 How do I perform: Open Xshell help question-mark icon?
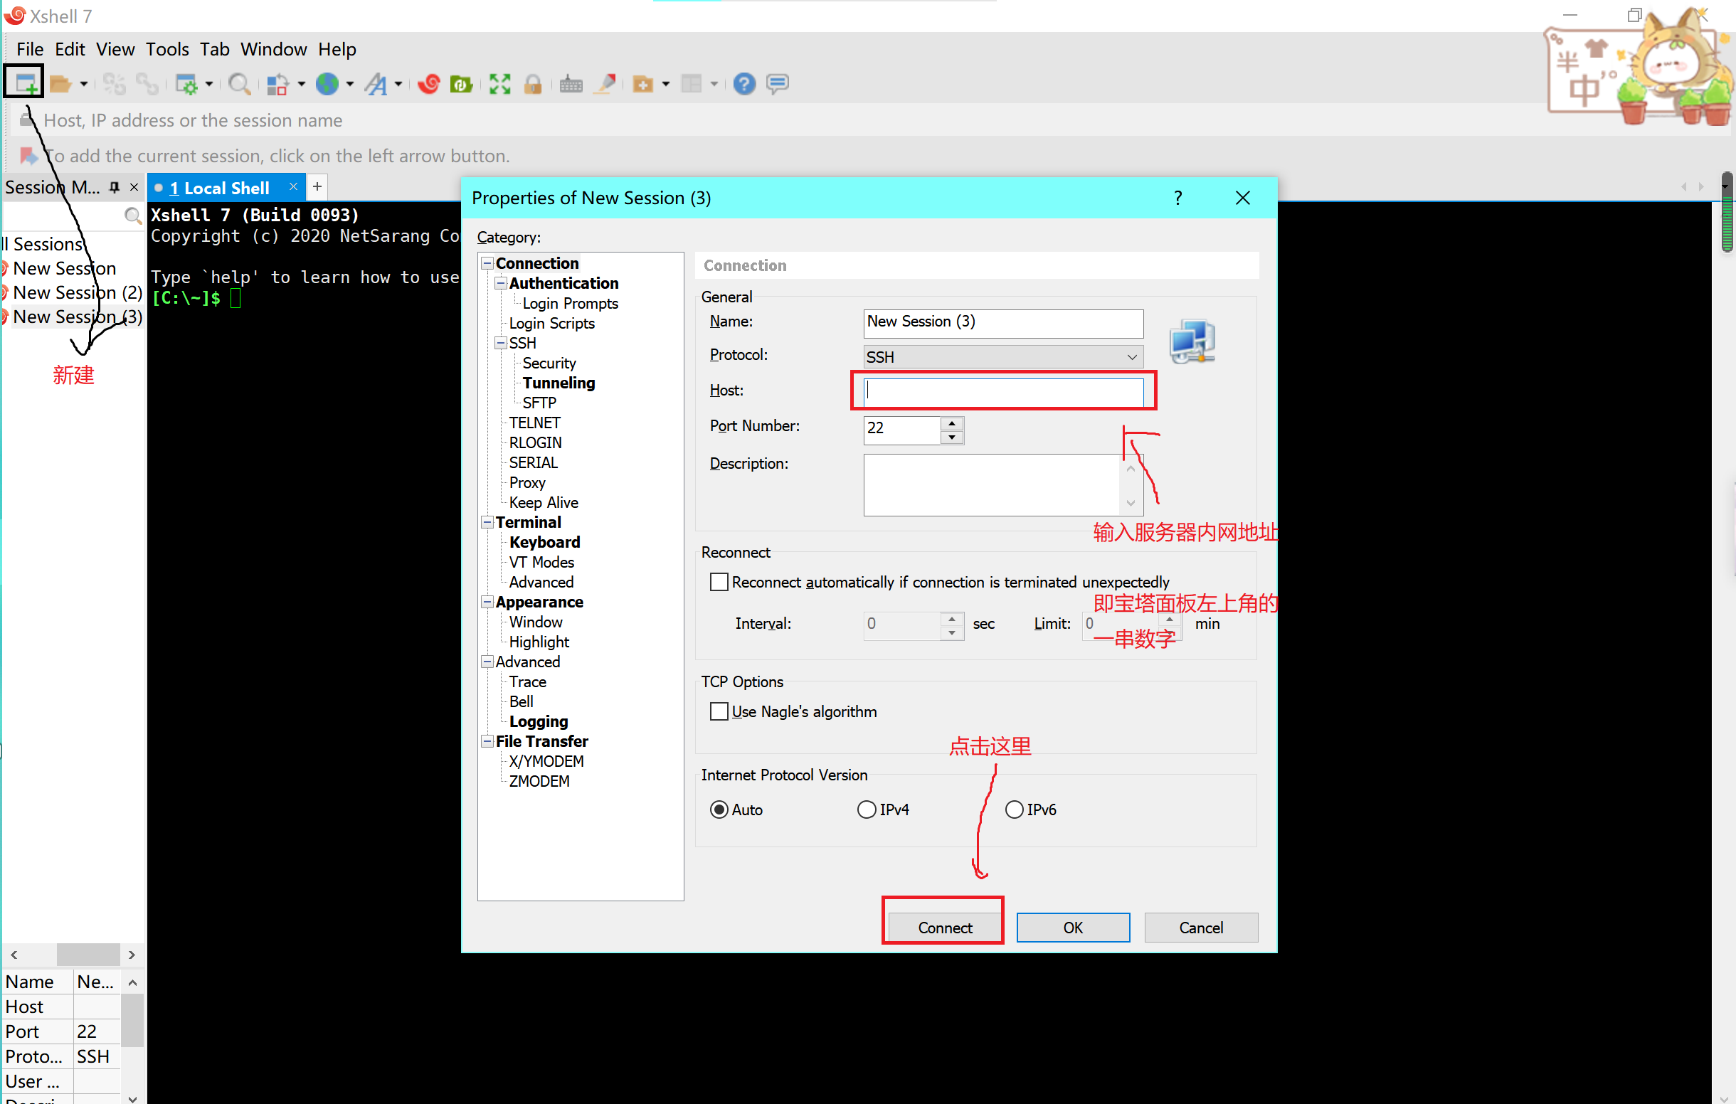tap(744, 85)
